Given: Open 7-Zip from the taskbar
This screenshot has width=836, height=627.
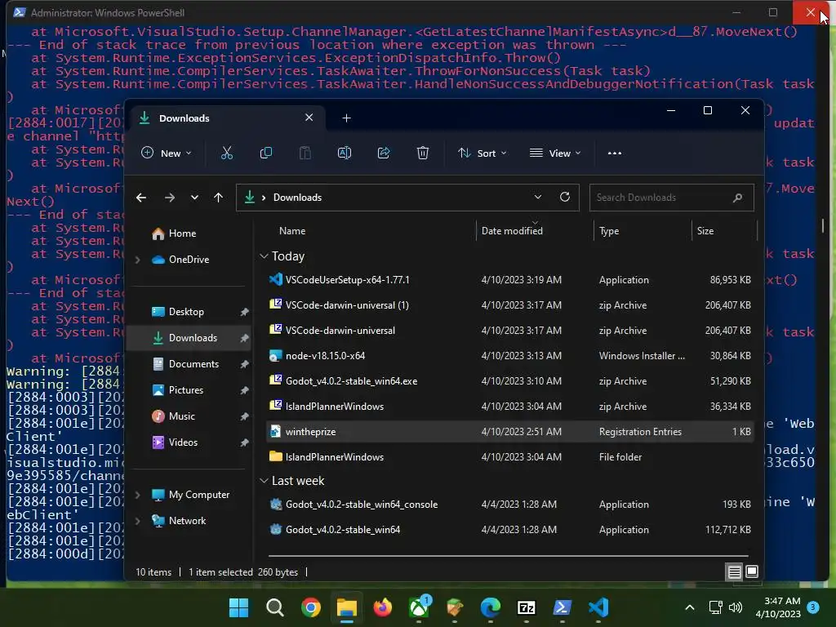Looking at the screenshot, I should pyautogui.click(x=527, y=607).
